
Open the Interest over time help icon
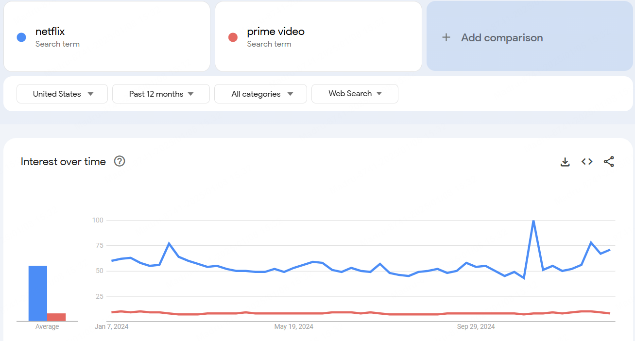pos(120,161)
